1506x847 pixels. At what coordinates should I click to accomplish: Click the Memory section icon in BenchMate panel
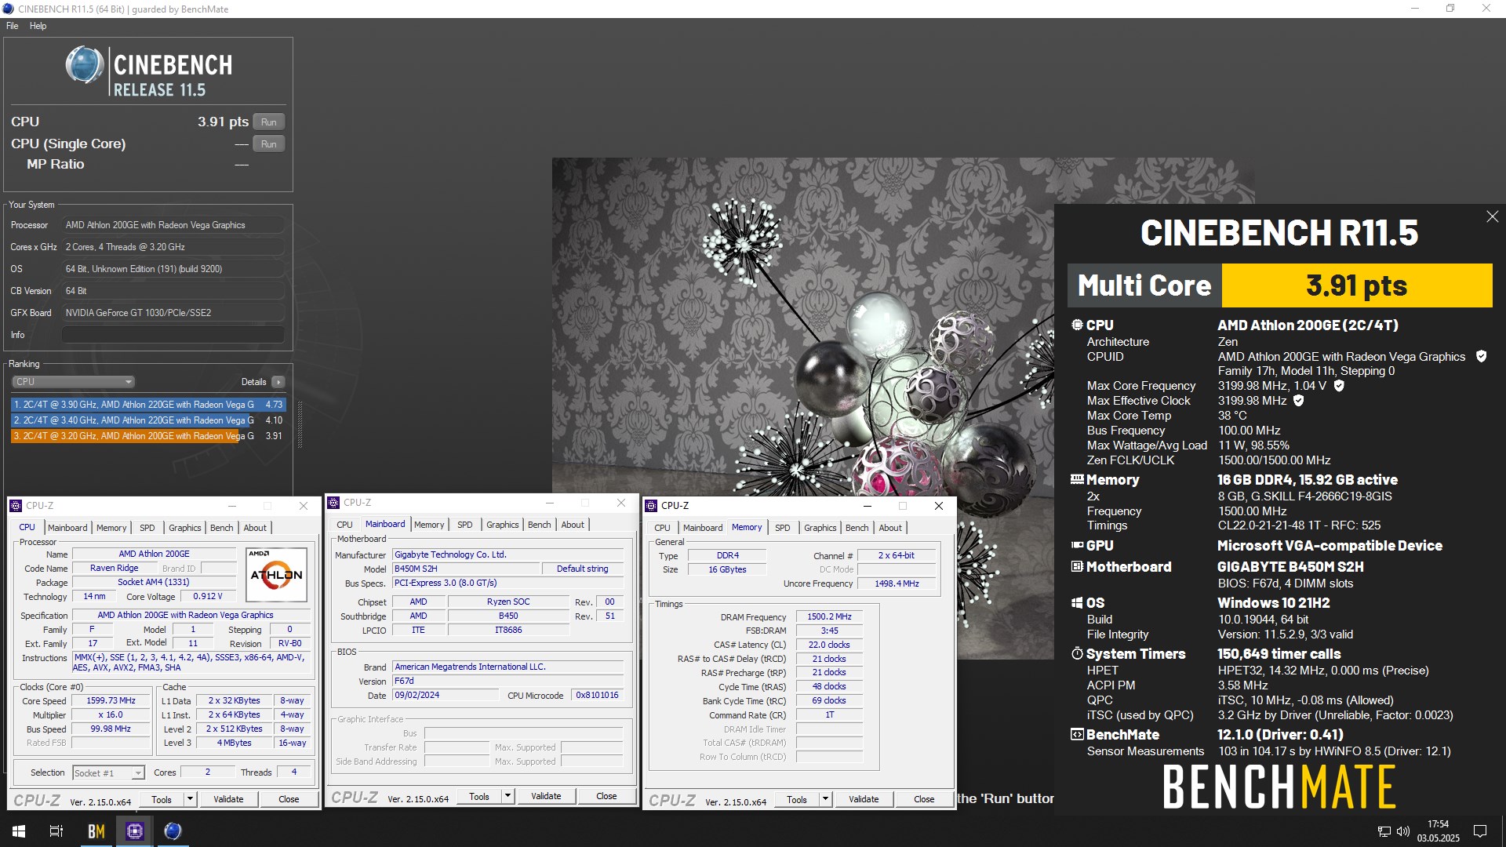pyautogui.click(x=1077, y=479)
